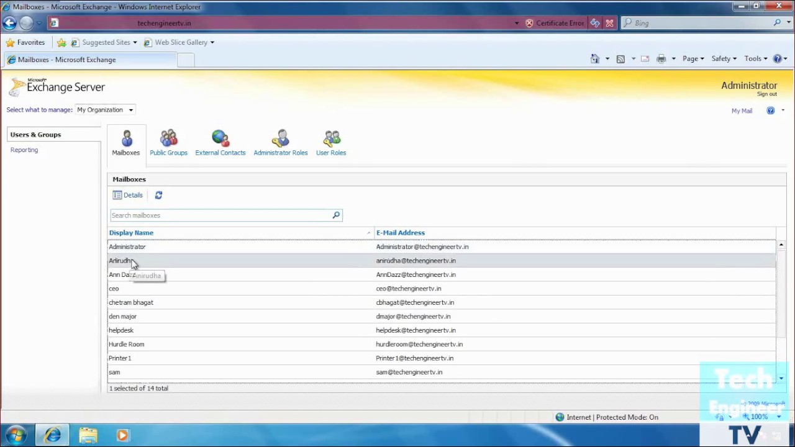The width and height of the screenshot is (795, 447).
Task: Select the ceo mailbox row
Action: (x=442, y=289)
